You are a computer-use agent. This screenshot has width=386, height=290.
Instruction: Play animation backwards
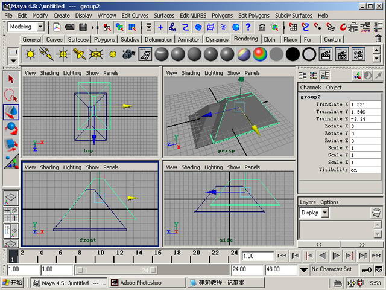322,256
